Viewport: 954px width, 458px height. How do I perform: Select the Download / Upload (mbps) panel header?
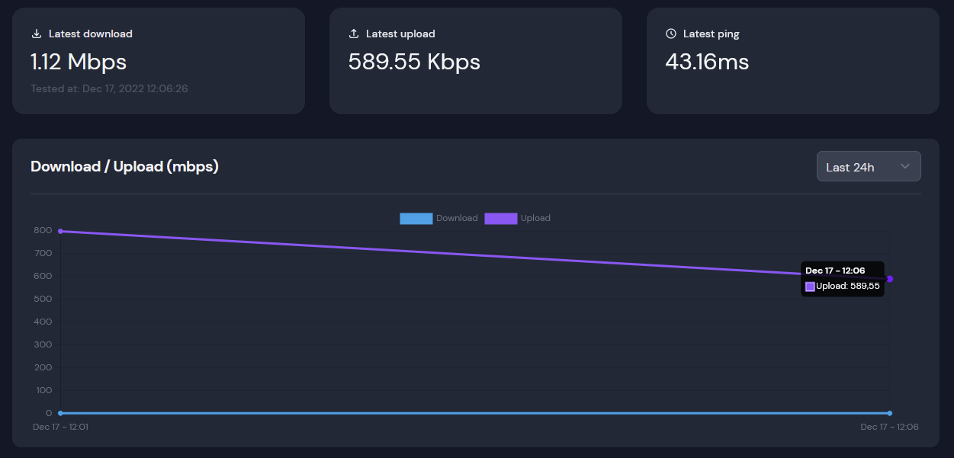[124, 166]
